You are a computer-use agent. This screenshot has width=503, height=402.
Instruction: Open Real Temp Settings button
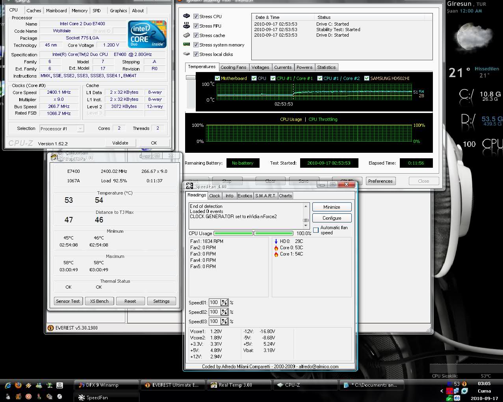tap(161, 301)
